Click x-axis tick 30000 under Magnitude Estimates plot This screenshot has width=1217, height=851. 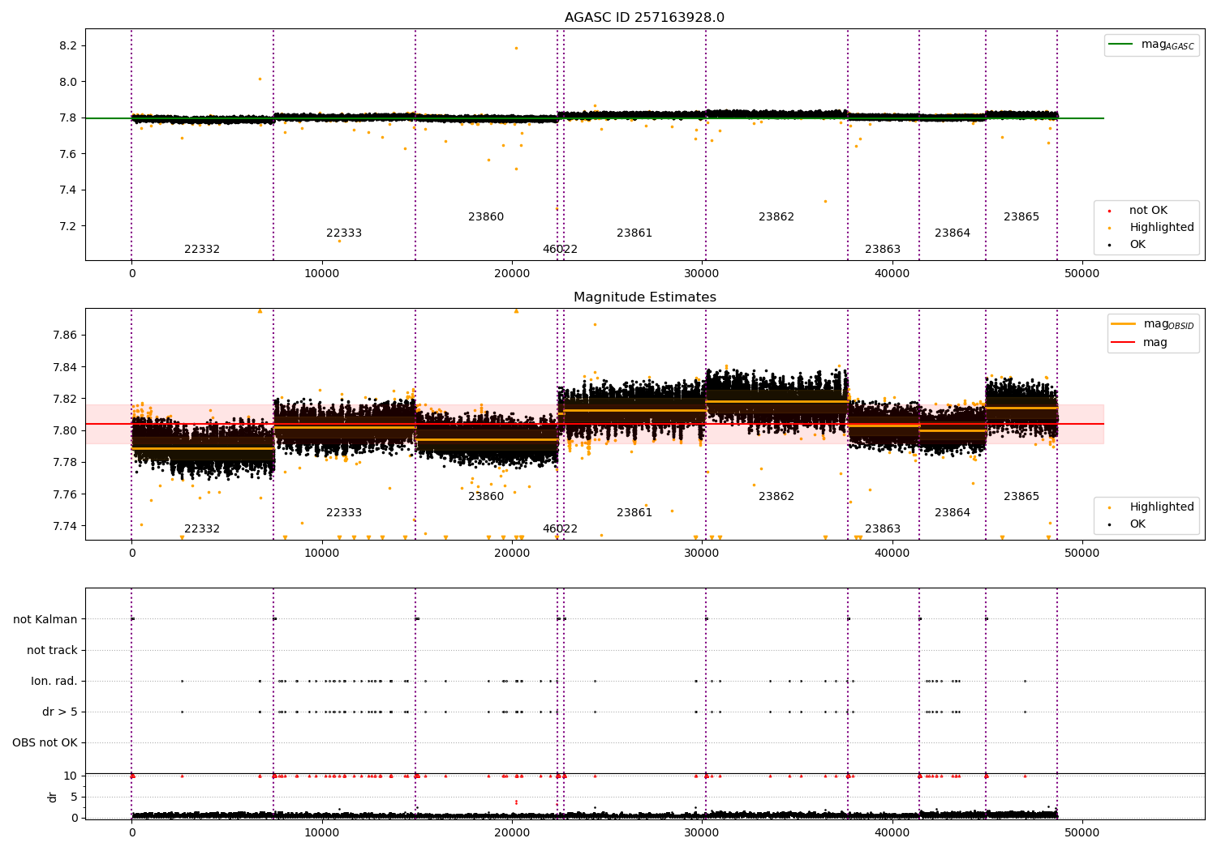pyautogui.click(x=702, y=554)
